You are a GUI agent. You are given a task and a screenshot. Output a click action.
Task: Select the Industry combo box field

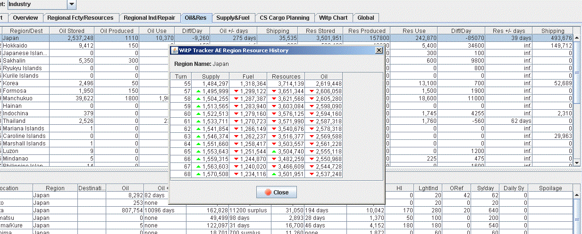click(37, 4)
